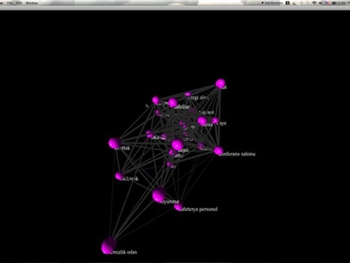Screen dimensions: 350x263
Task: Open the File menu in the menu bar
Action: pyautogui.click(x=10, y=3)
